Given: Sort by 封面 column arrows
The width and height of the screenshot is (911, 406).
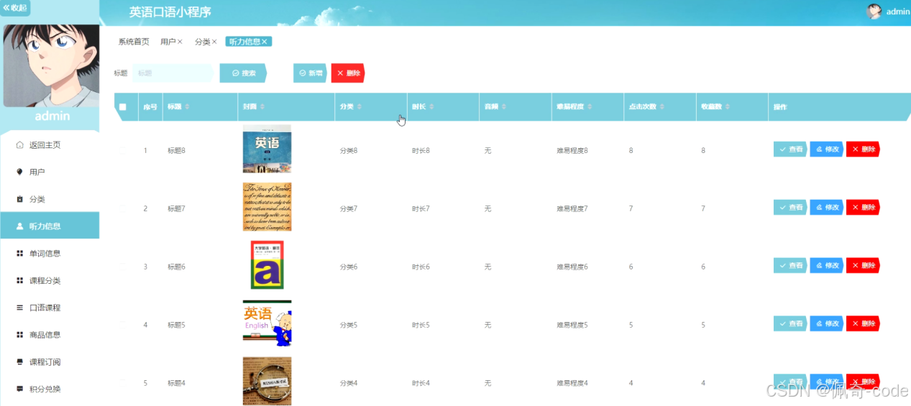Looking at the screenshot, I should click(x=263, y=107).
